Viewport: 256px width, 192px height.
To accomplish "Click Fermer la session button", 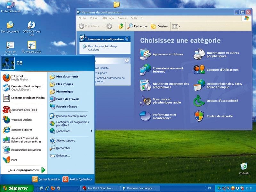I will (x=46, y=179).
